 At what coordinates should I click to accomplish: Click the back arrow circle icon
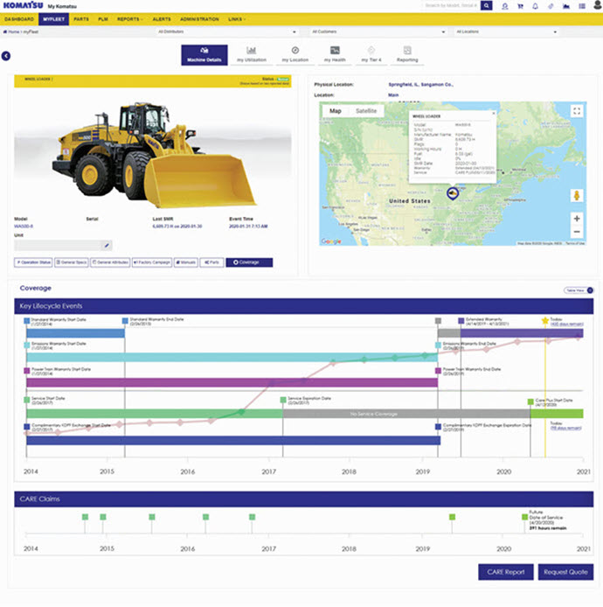pyautogui.click(x=6, y=56)
